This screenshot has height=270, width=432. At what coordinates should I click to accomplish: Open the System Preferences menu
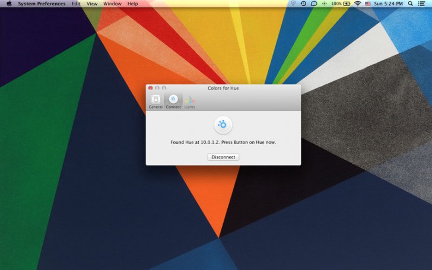click(x=42, y=4)
